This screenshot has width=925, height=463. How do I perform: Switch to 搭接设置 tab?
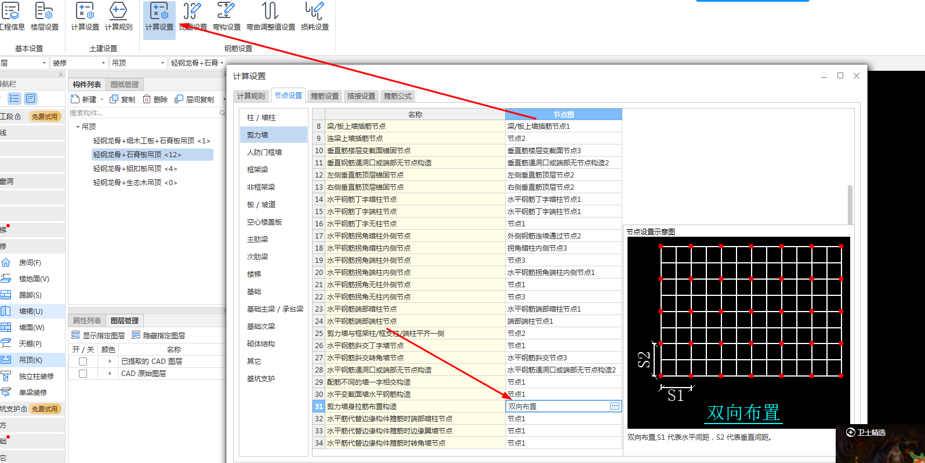click(x=361, y=96)
